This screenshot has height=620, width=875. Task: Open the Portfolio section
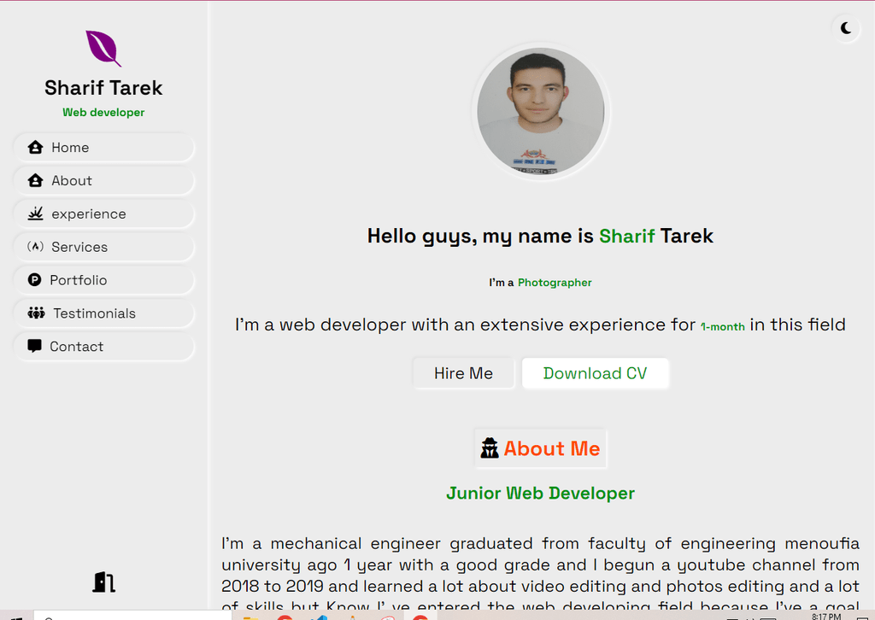tap(103, 280)
